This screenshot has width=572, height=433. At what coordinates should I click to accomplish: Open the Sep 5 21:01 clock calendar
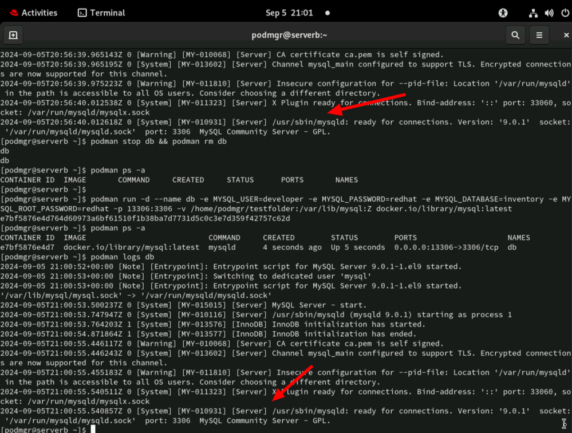click(x=289, y=13)
